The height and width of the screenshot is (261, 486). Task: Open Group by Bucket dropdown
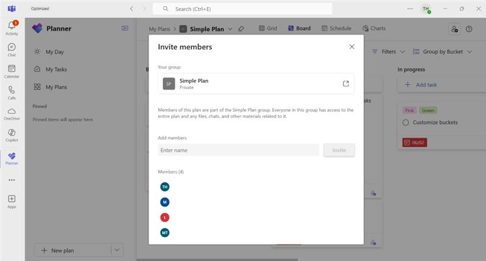coord(443,51)
